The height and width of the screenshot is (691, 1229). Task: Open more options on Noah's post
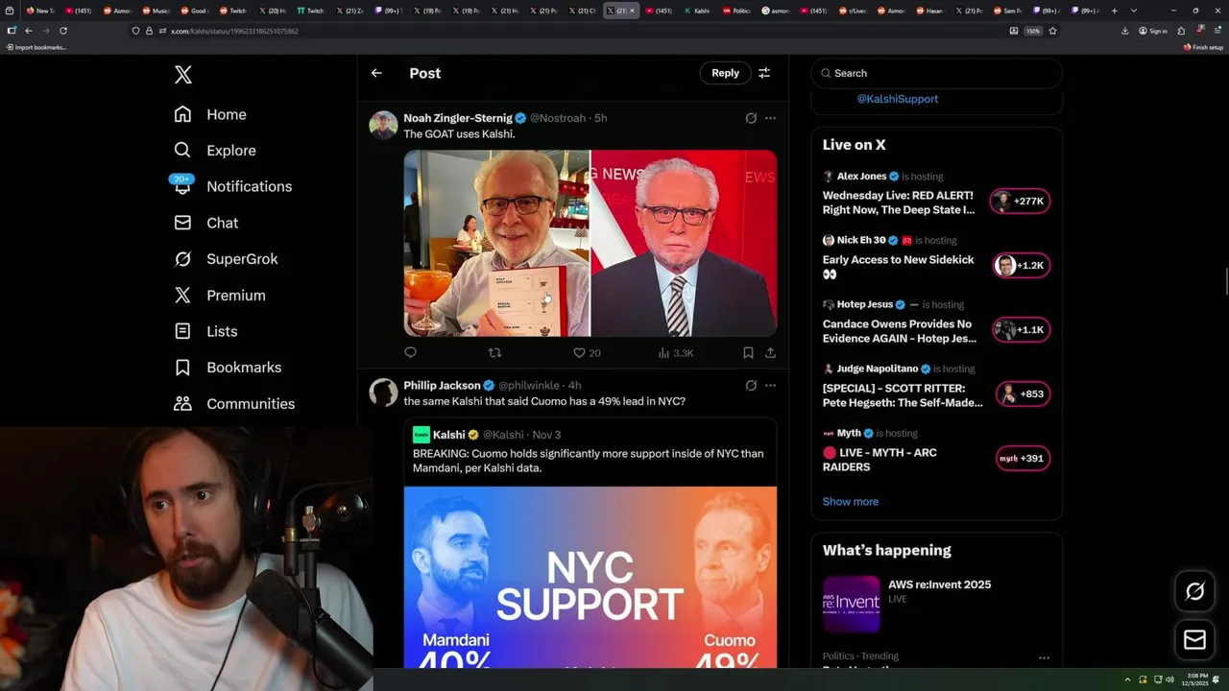[x=770, y=118]
